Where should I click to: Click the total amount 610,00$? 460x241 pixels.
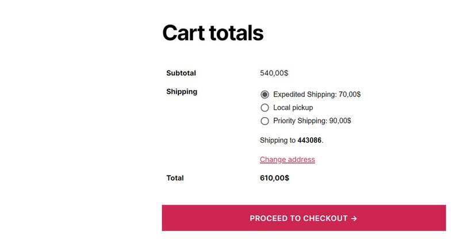274,178
